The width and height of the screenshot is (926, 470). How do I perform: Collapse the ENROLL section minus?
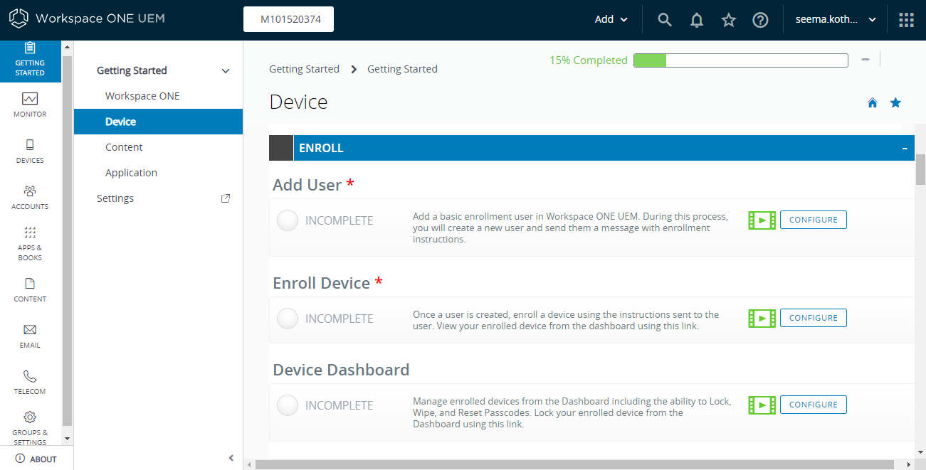(905, 149)
